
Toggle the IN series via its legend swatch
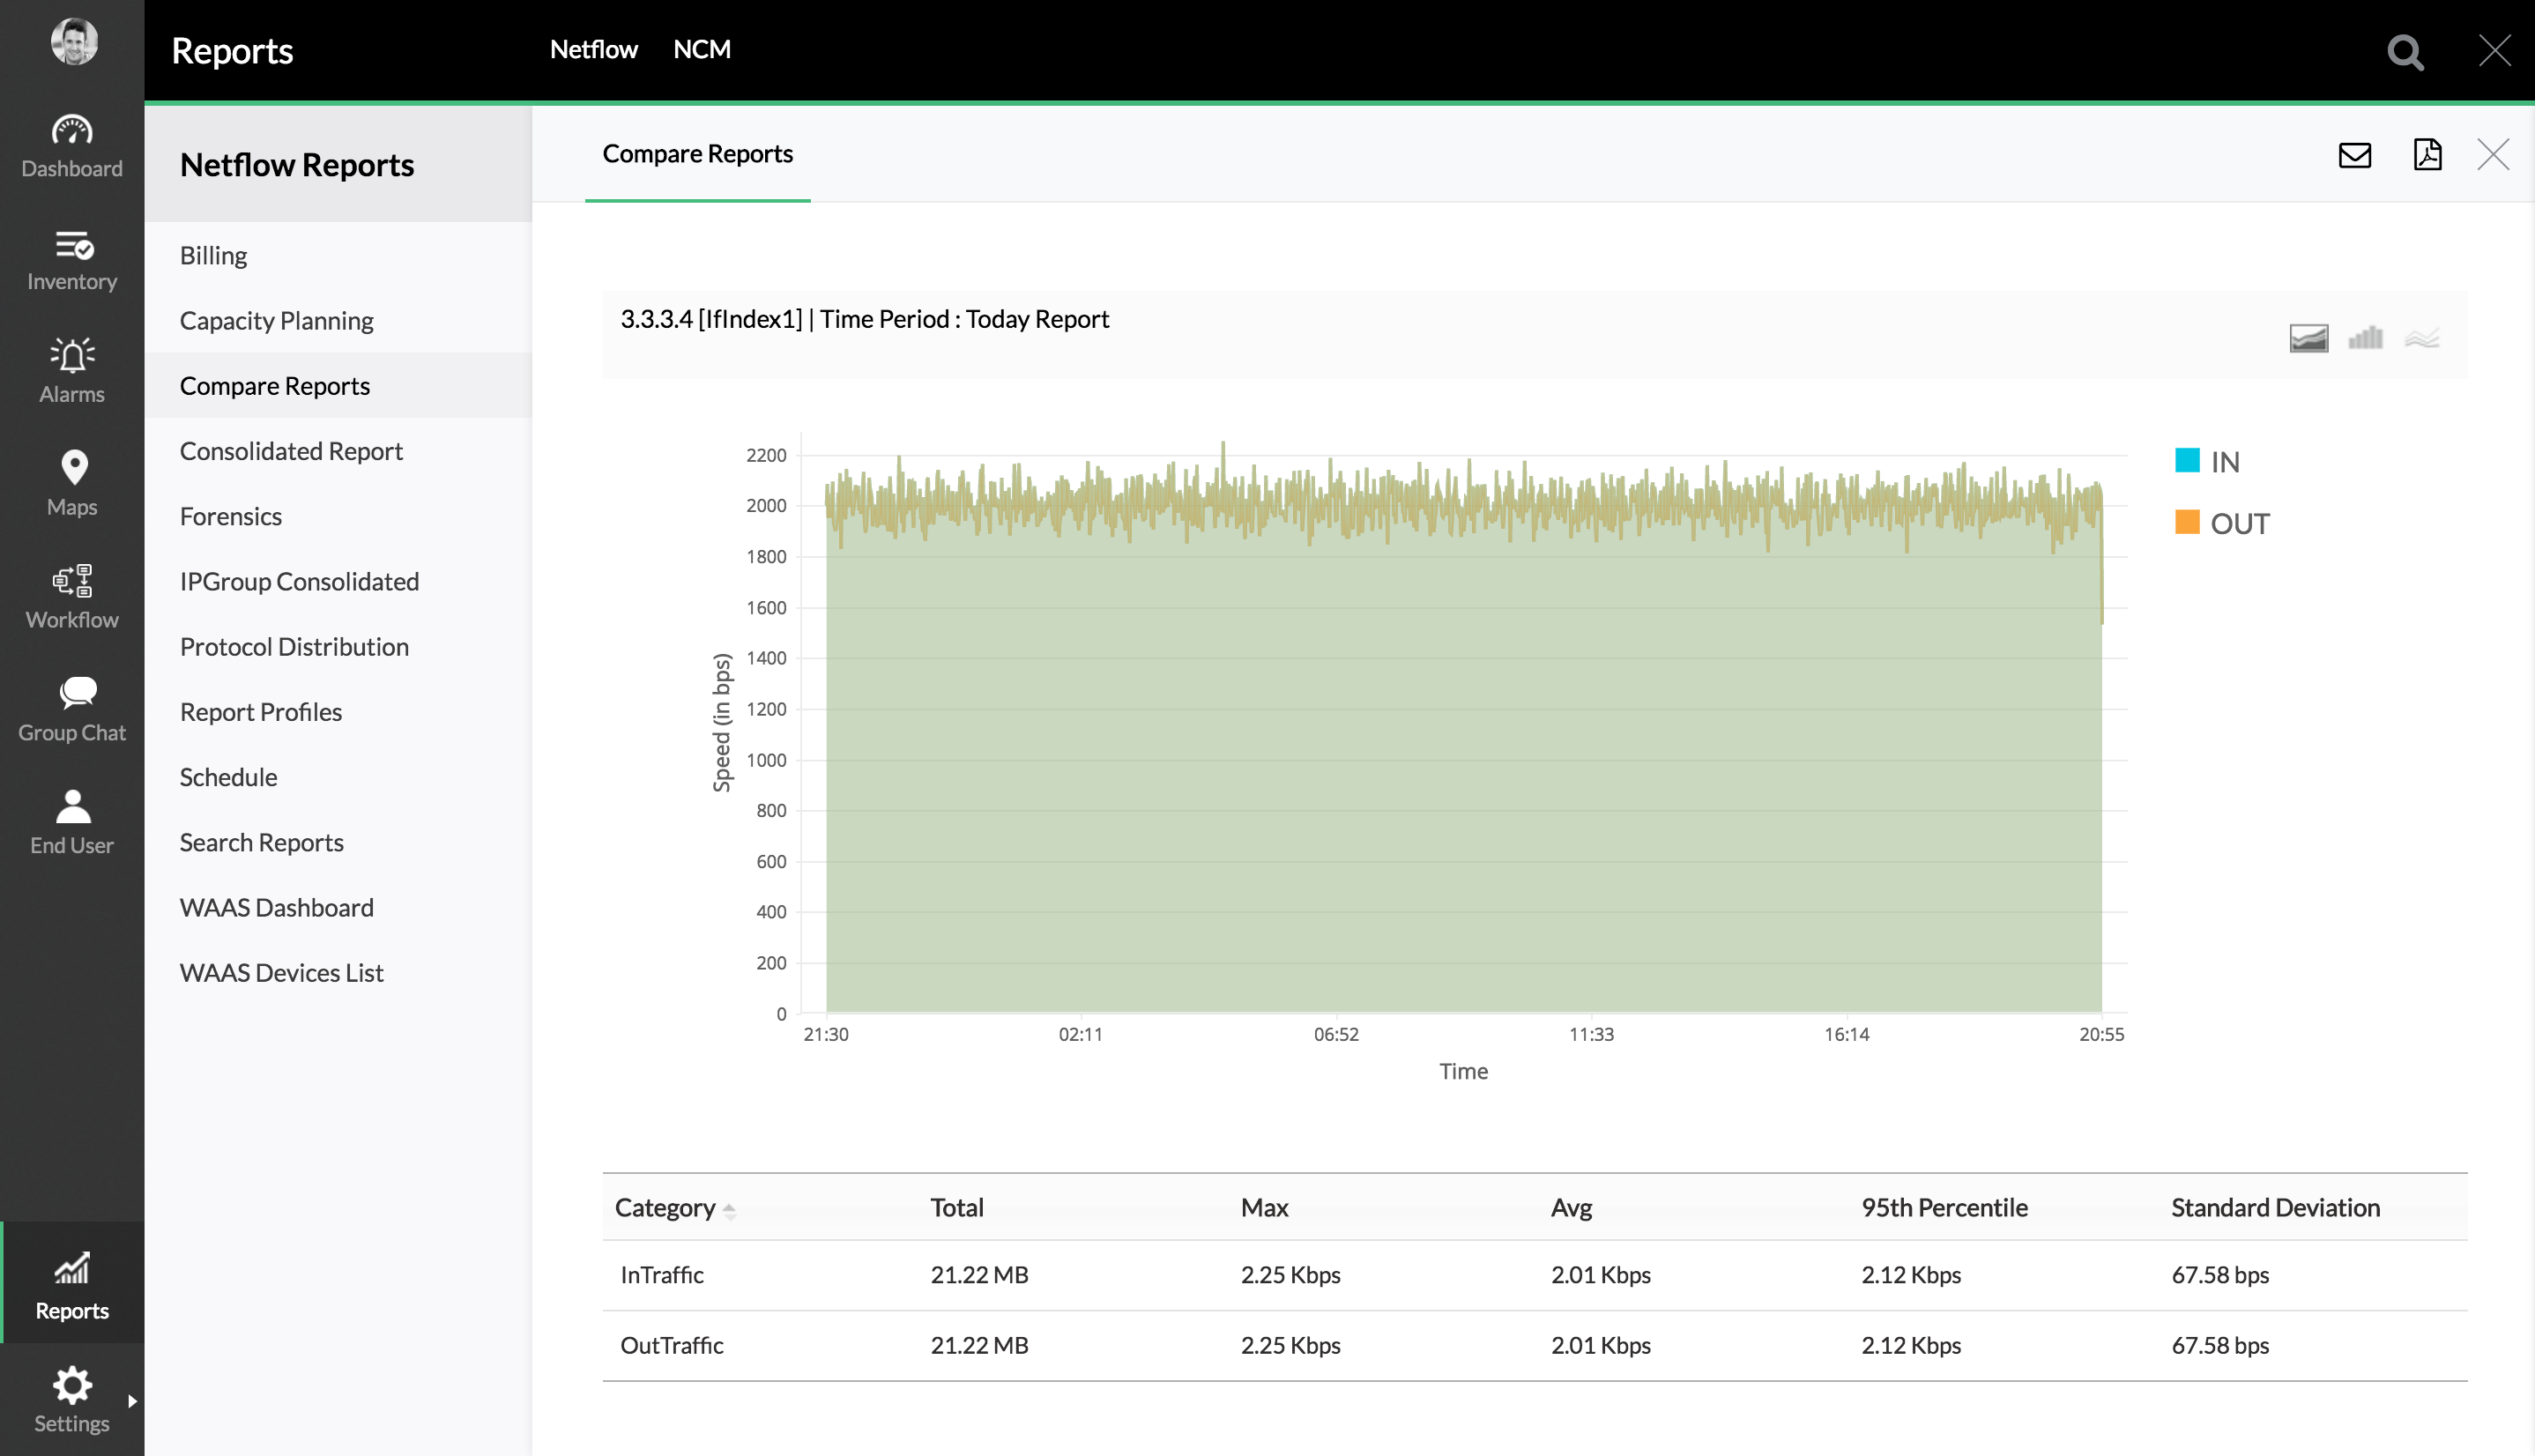point(2188,460)
